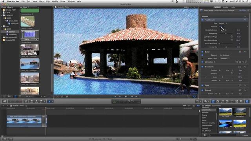Viewport: 251px width, 141px height.
Task: Jump to the previous edit point
Action: click(131, 96)
